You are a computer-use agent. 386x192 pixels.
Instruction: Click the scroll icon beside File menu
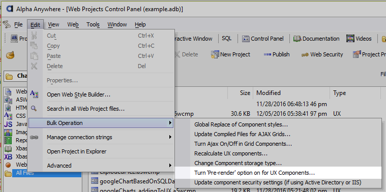pos(7,24)
